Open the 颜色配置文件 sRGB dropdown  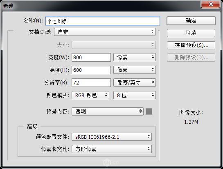click(112, 137)
